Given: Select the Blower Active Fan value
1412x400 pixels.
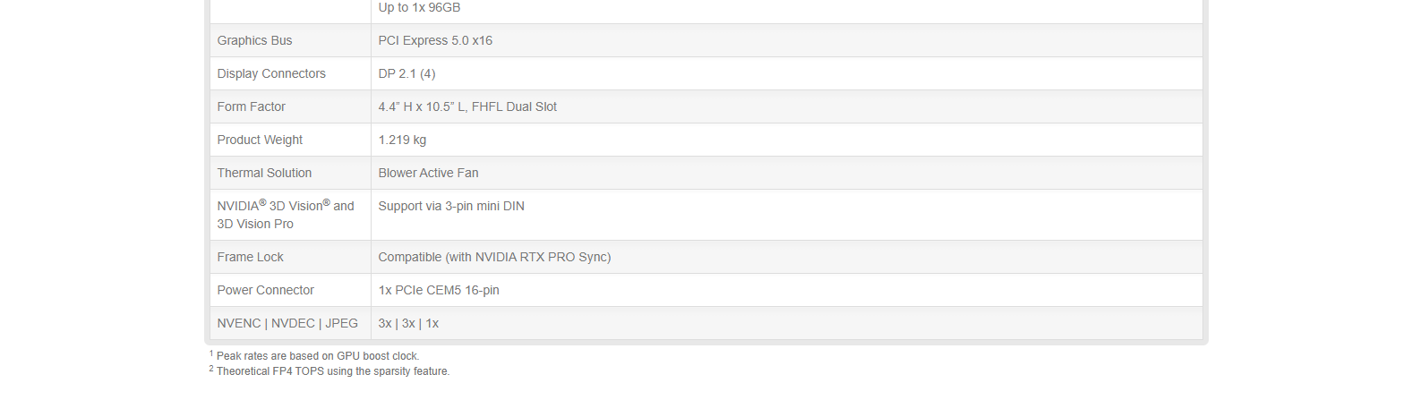Looking at the screenshot, I should click(x=428, y=173).
